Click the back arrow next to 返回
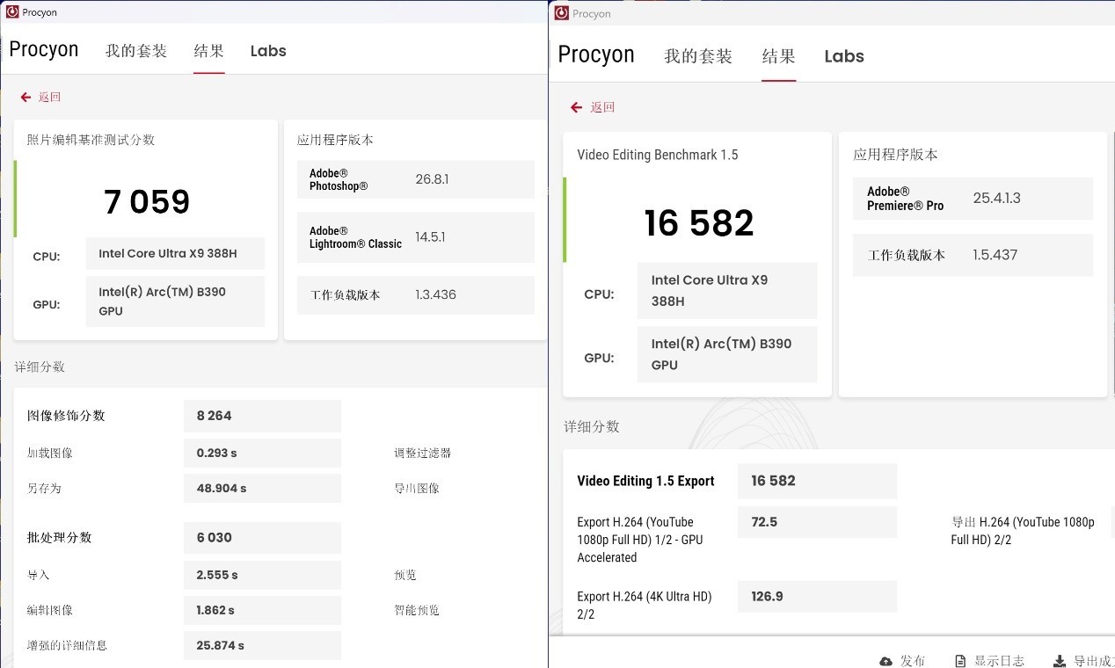The width and height of the screenshot is (1115, 668). click(x=26, y=97)
